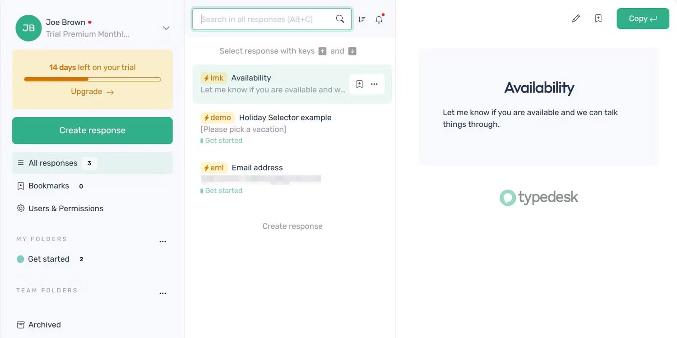Screen dimensions: 677x338
Task: Open Get started under the Email address response
Action: click(223, 190)
